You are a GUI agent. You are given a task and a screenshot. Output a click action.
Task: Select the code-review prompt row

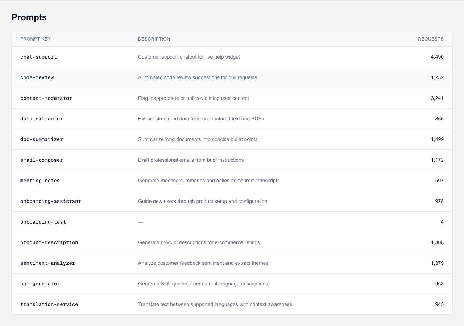pyautogui.click(x=37, y=77)
